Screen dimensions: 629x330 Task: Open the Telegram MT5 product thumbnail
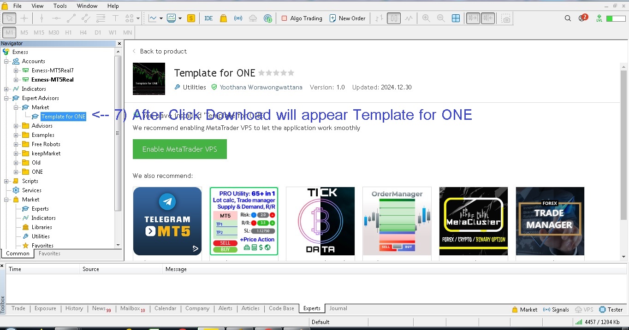[x=167, y=221]
